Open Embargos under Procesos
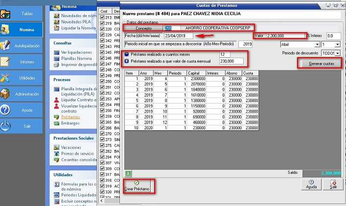 pyautogui.click(x=70, y=123)
